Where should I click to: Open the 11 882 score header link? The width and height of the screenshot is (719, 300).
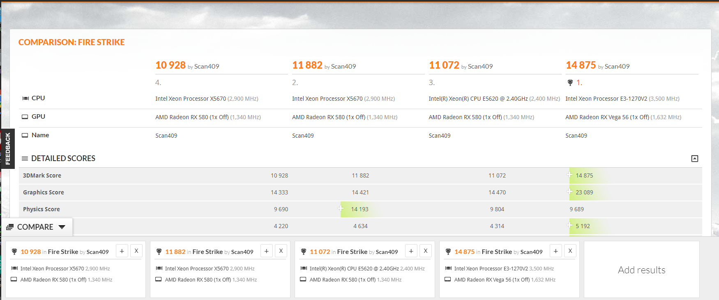(307, 65)
